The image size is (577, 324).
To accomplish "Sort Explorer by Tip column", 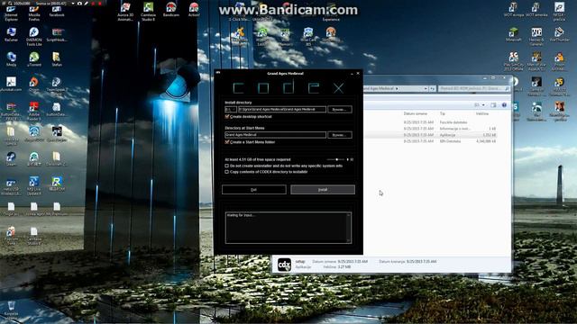I will 443,114.
